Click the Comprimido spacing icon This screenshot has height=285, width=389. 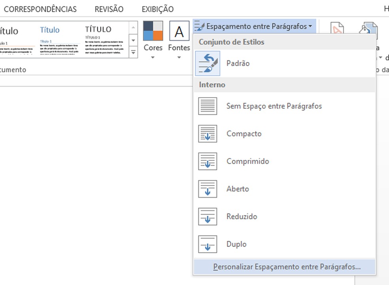(208, 161)
